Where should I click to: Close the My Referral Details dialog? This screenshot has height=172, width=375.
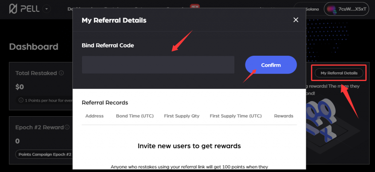pos(296,20)
